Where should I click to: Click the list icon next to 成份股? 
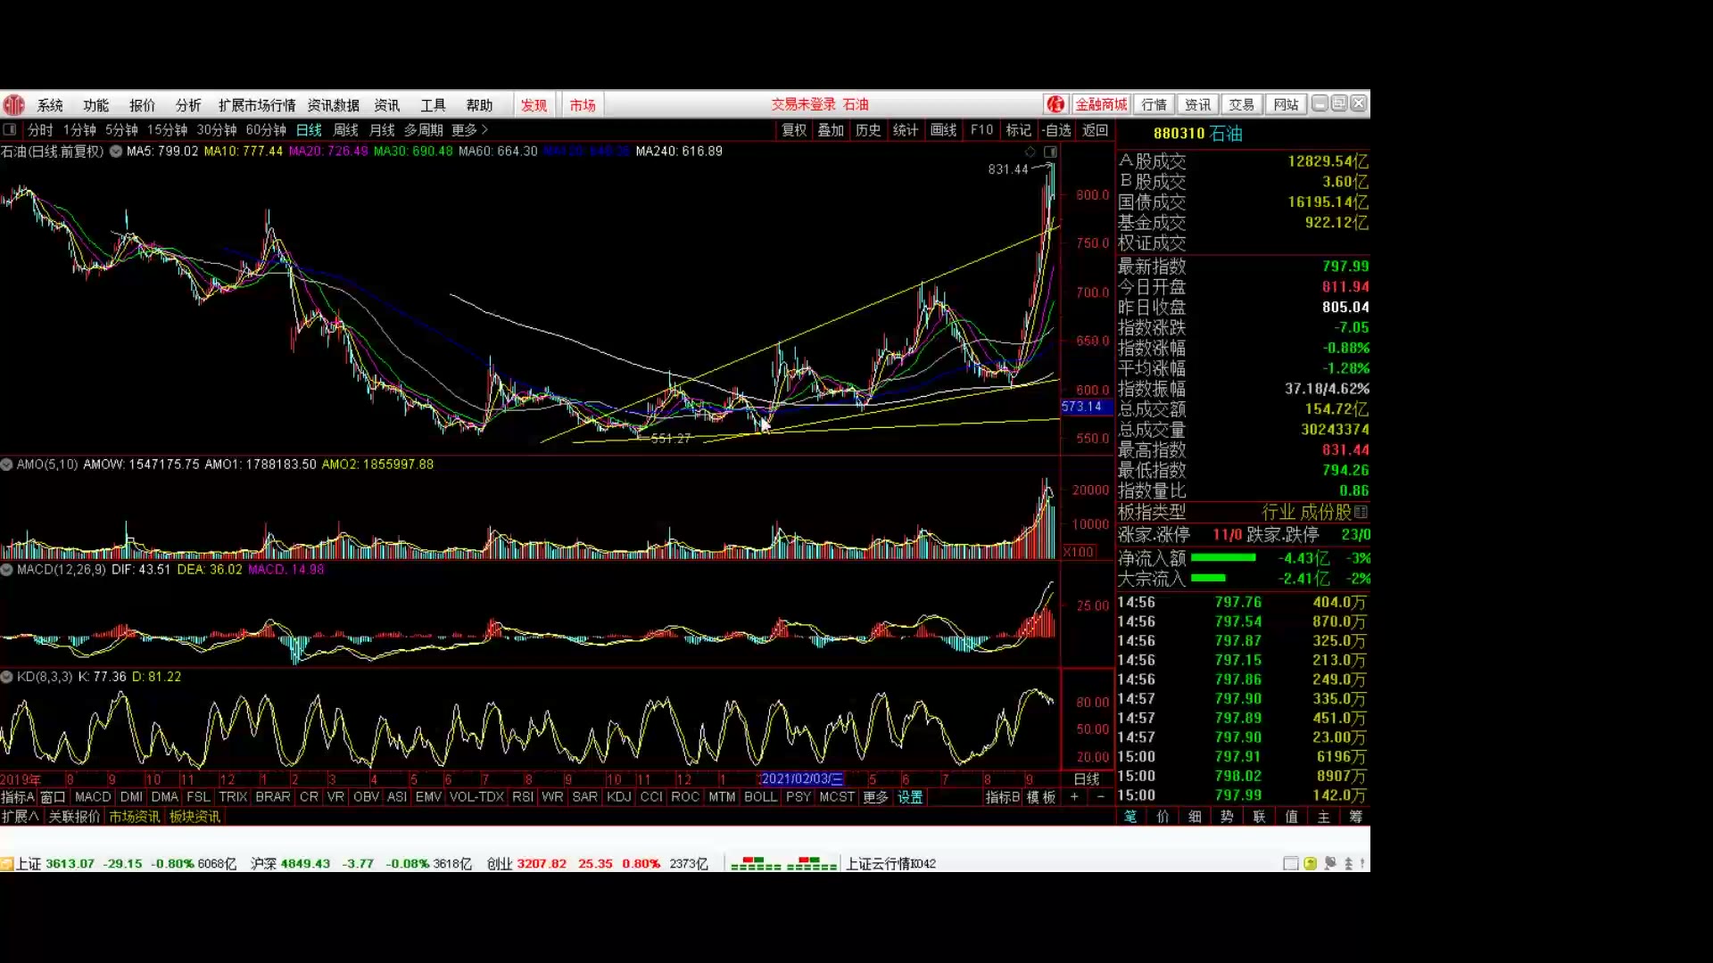[1361, 513]
